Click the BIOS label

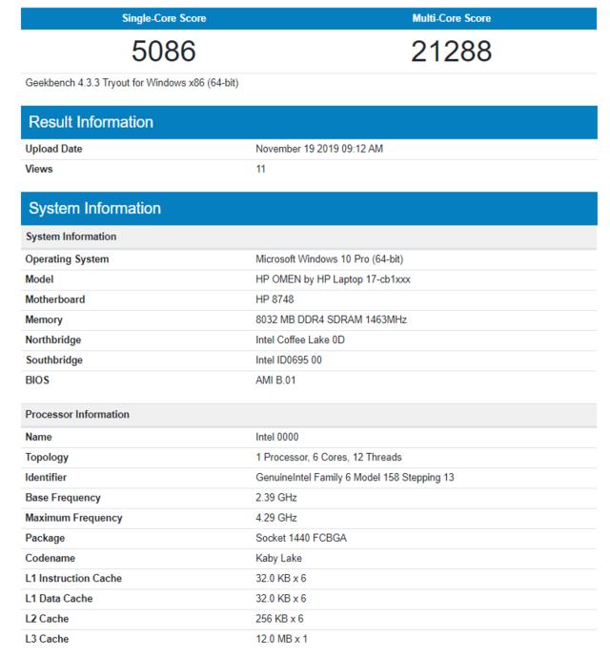point(37,380)
